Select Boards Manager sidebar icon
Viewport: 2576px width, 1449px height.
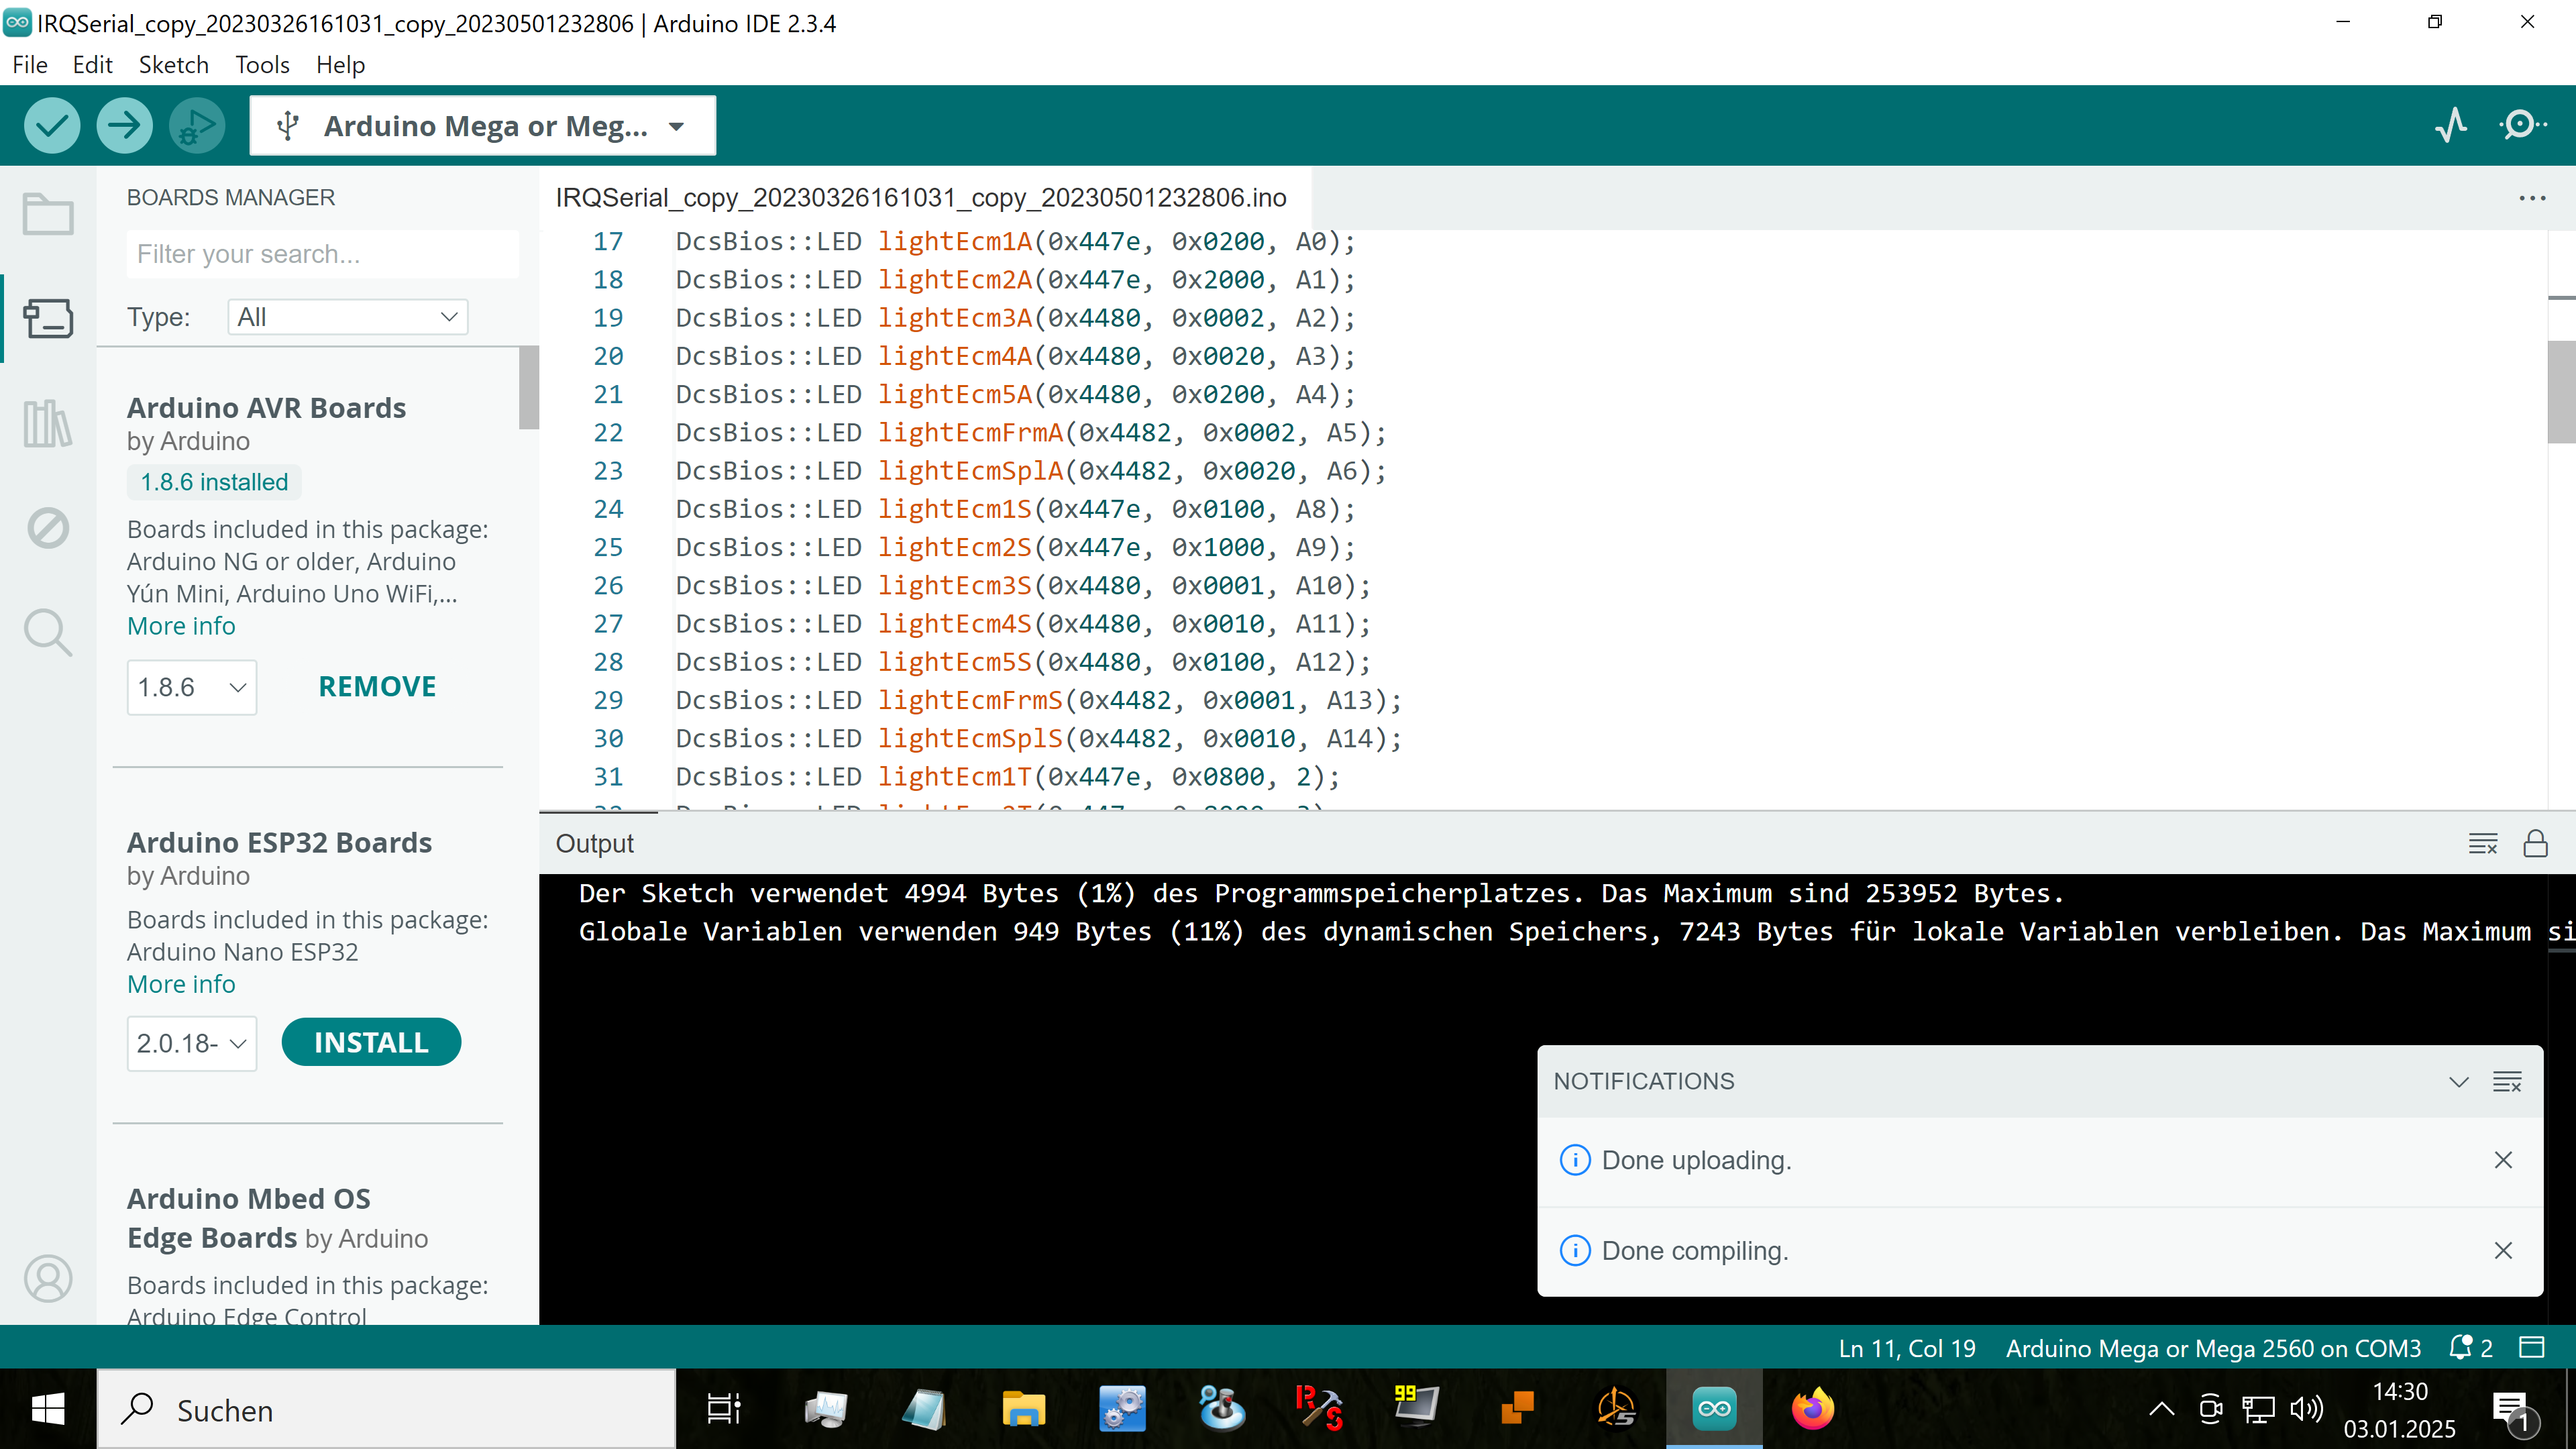click(48, 319)
